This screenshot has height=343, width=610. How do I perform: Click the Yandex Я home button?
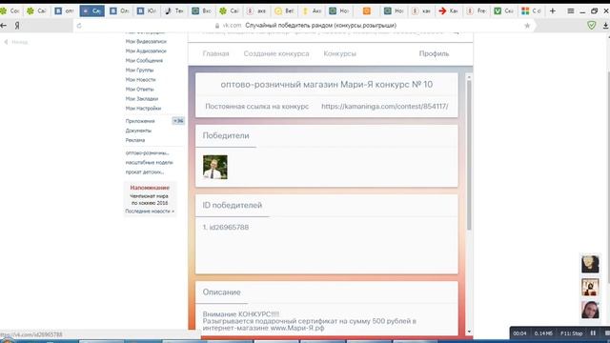pyautogui.click(x=17, y=26)
